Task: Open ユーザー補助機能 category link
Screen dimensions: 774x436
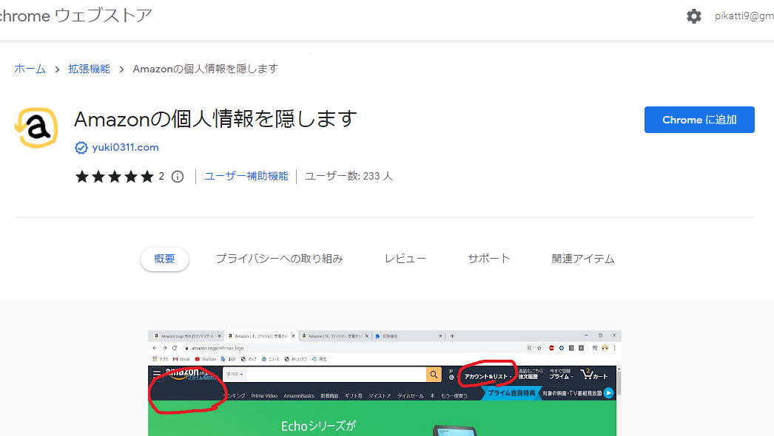Action: 246,176
